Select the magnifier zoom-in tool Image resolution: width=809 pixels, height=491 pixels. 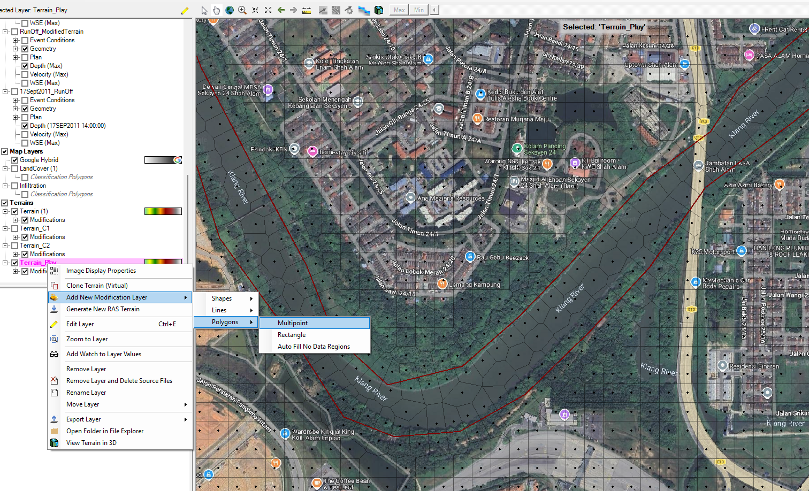click(242, 10)
